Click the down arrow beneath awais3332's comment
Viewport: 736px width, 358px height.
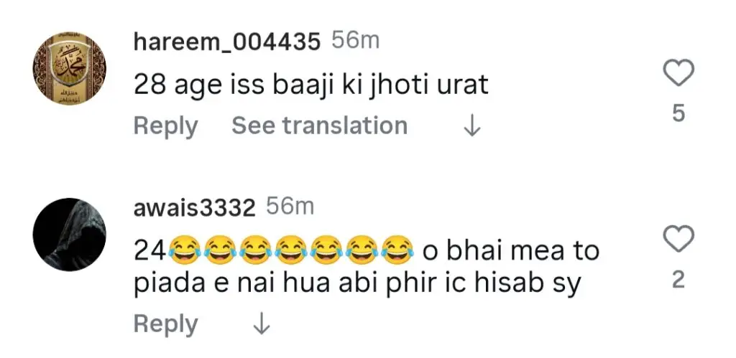click(262, 325)
